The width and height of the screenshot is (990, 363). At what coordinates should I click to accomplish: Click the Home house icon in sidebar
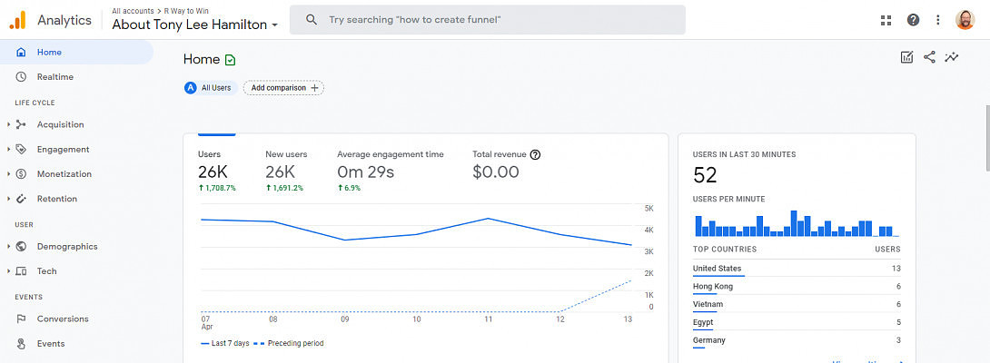[21, 53]
